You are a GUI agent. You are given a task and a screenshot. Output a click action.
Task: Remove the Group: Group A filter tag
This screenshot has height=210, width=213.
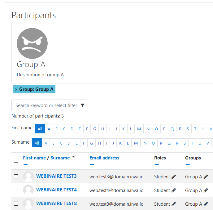(x=16, y=89)
